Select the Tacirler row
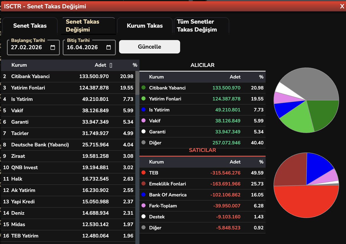This screenshot has height=244, width=346. (x=68, y=133)
